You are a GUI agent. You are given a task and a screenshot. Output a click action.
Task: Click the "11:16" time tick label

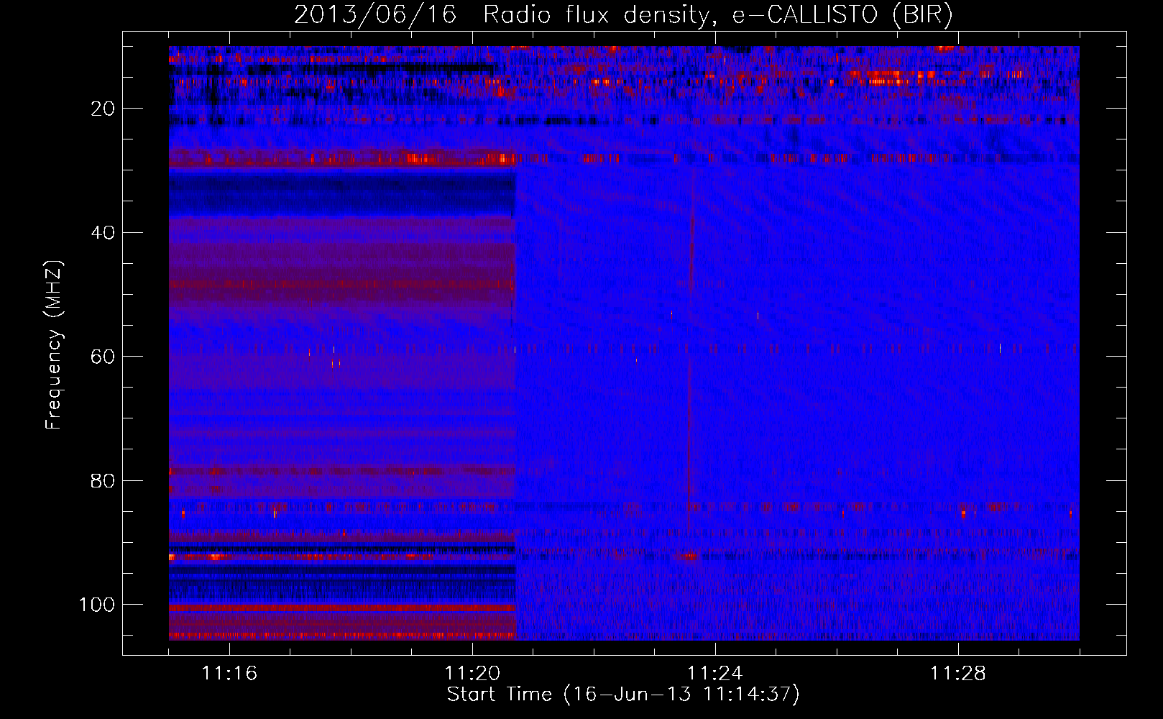(x=229, y=673)
